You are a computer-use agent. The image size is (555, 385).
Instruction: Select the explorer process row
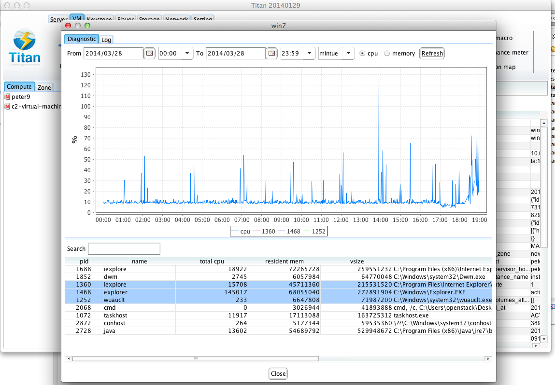pyautogui.click(x=278, y=292)
